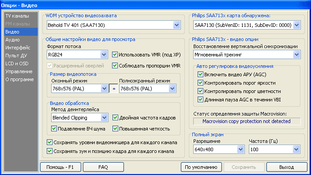Go to LCD и OSD section

(21, 63)
